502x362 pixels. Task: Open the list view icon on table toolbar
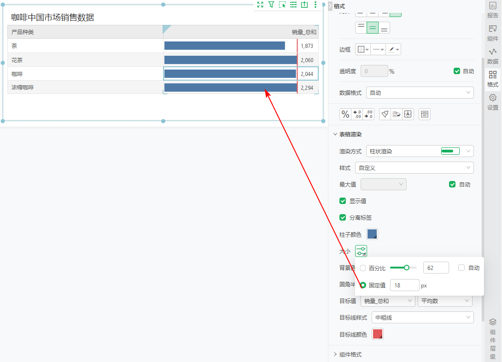tap(293, 5)
